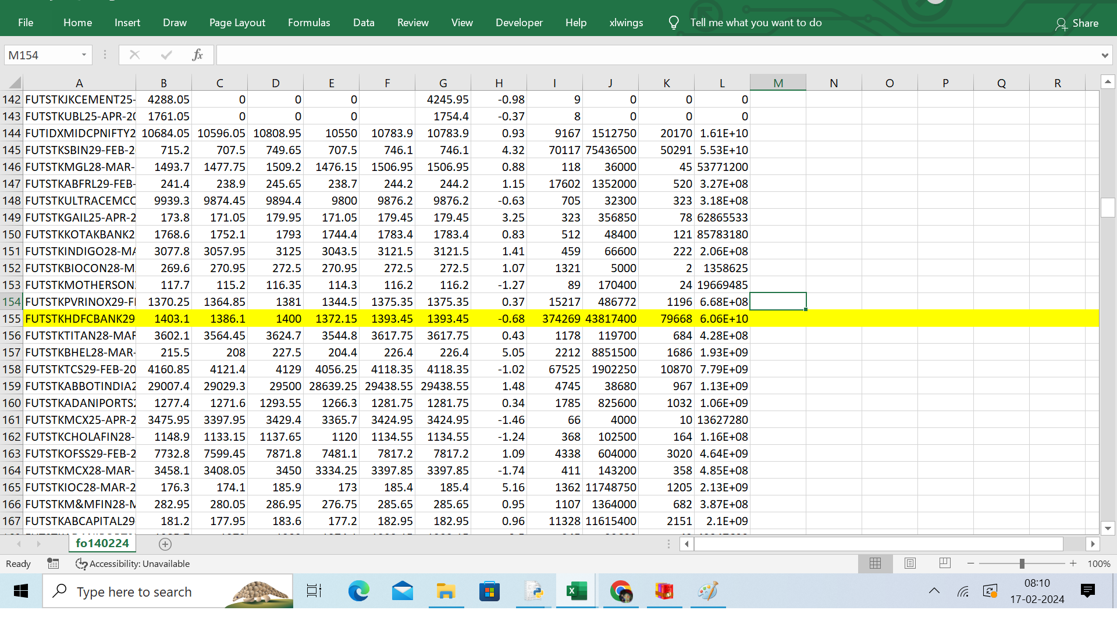Screen dimensions: 1117x628
Task: Open the Insert ribbon tab
Action: click(127, 23)
